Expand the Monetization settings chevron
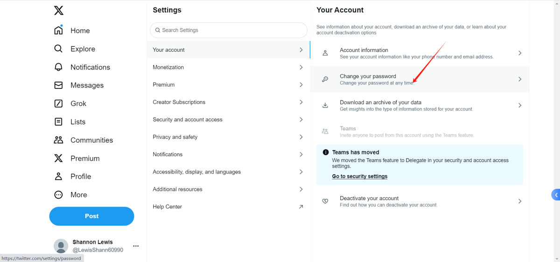 (x=301, y=67)
